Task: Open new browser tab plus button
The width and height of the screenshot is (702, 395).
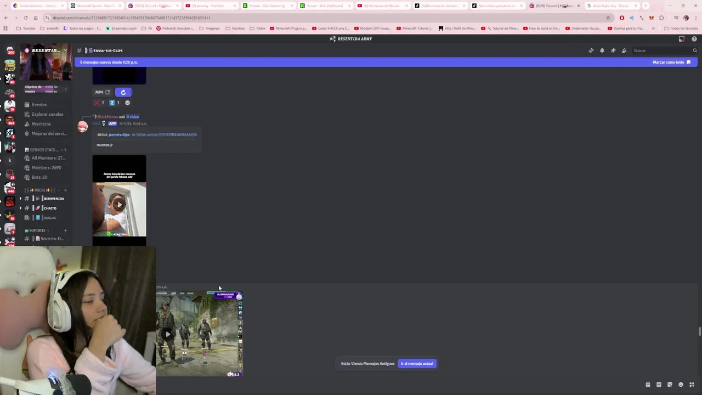Action: 646,5
